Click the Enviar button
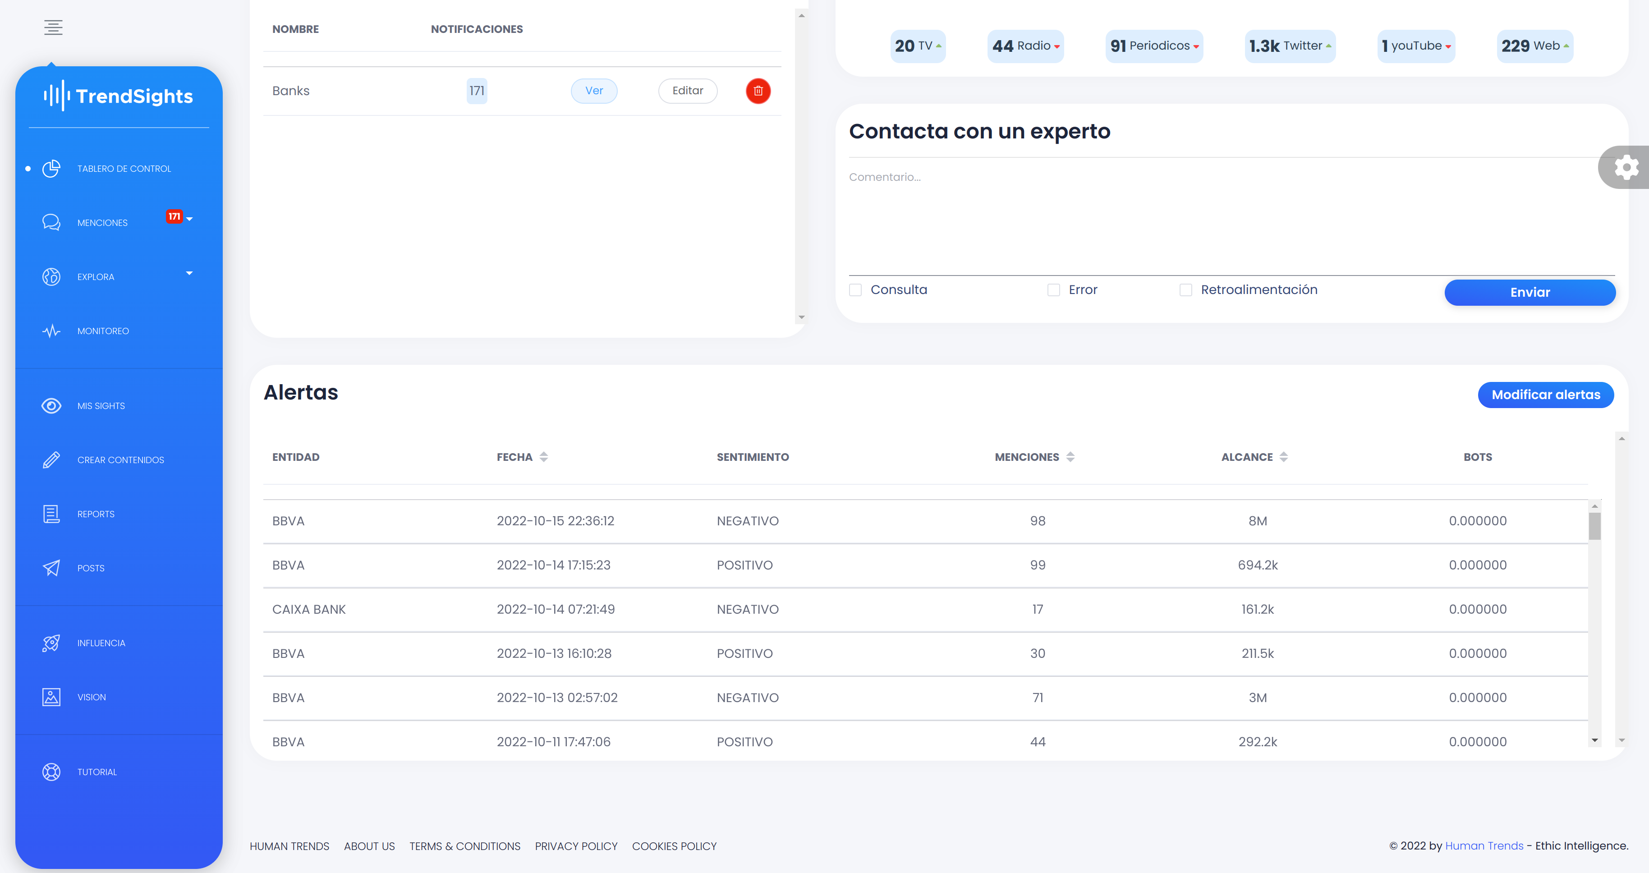The width and height of the screenshot is (1649, 873). 1530,293
